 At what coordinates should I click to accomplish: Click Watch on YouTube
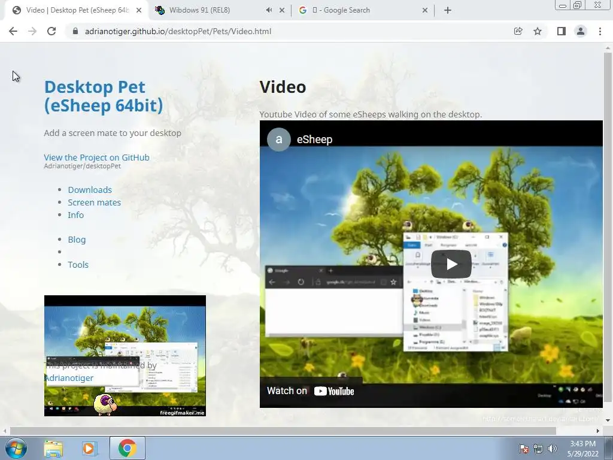click(x=311, y=391)
